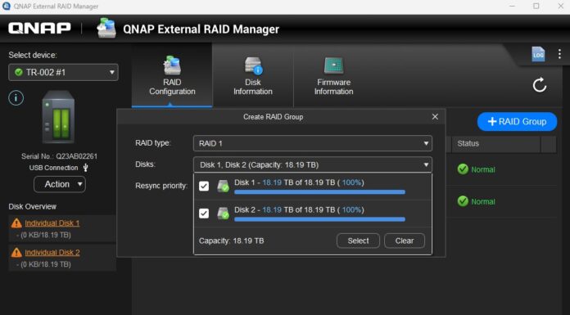The width and height of the screenshot is (570, 315).
Task: Switch to Firmware Information tab
Action: coord(333,76)
